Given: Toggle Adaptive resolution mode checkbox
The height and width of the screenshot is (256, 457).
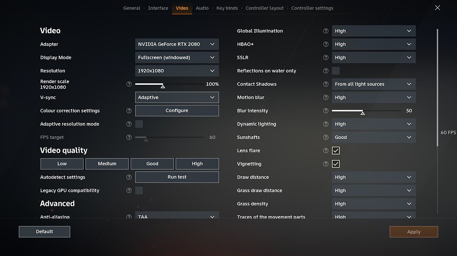Looking at the screenshot, I should point(139,124).
